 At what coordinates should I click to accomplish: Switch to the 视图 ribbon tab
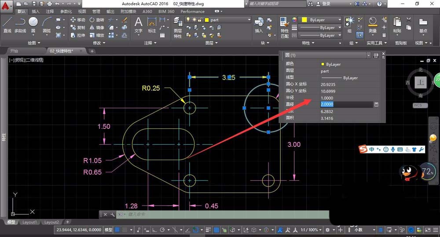[82, 11]
